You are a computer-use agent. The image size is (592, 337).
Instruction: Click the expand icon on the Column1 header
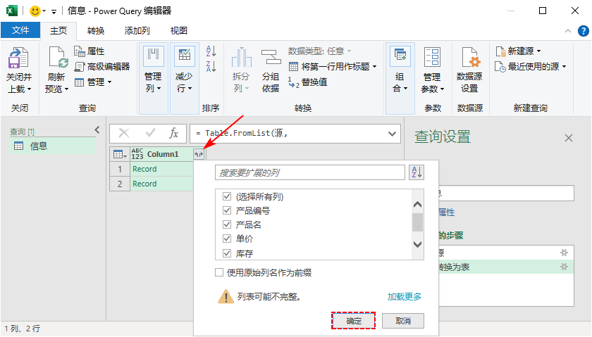(x=199, y=154)
